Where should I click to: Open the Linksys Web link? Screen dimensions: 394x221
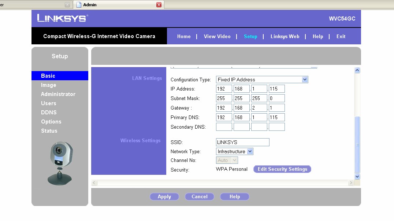coord(285,36)
